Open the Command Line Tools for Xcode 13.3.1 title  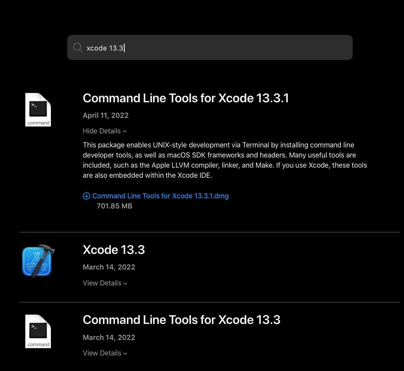[x=186, y=98]
